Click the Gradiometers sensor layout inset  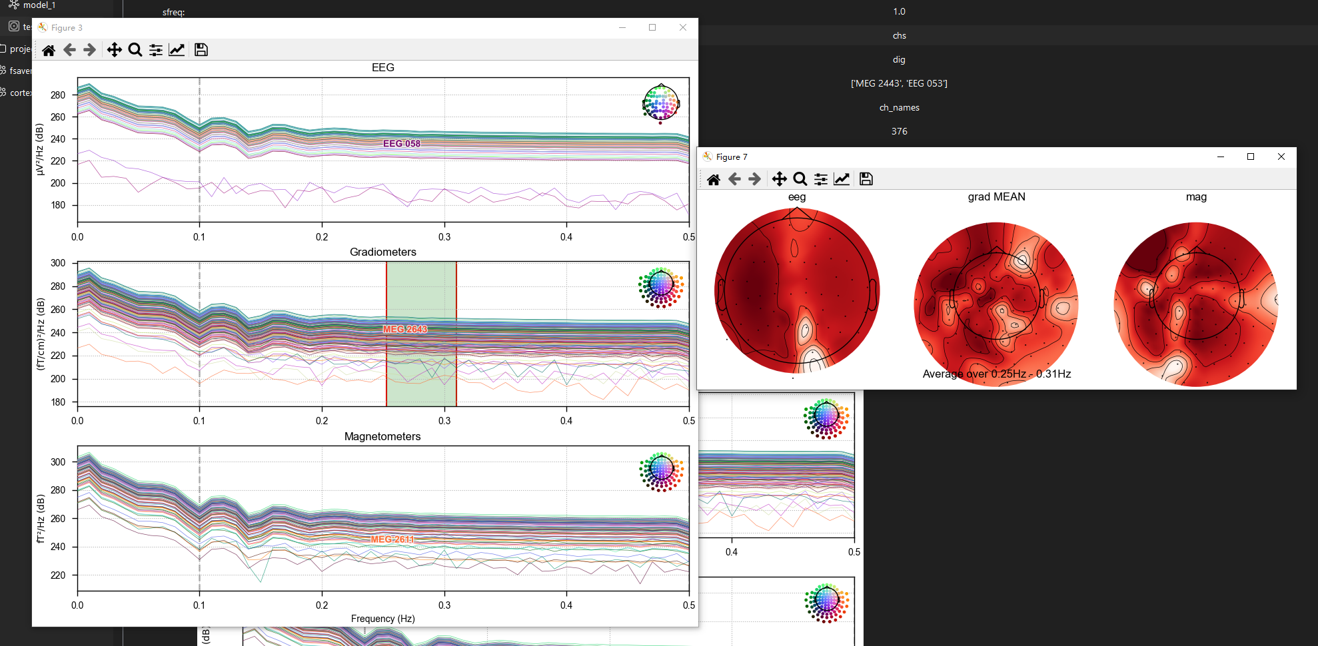tap(661, 287)
